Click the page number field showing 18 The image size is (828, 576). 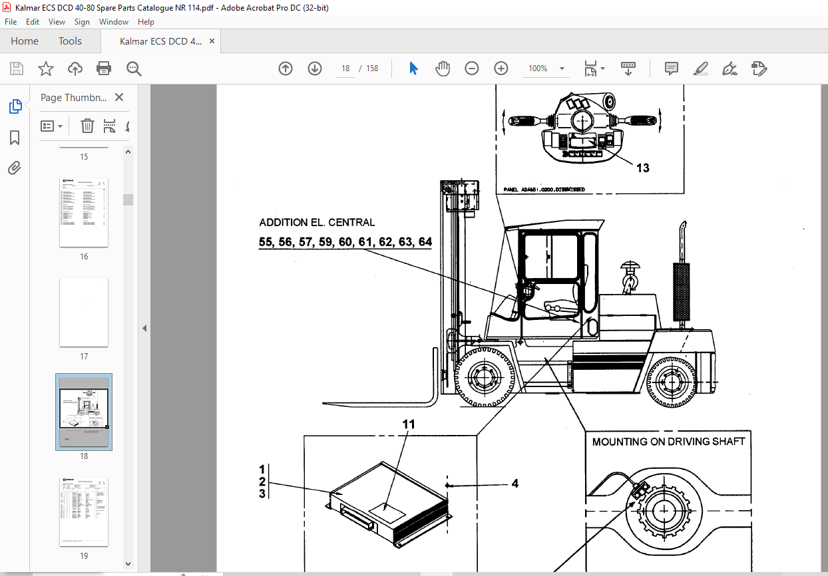coord(345,69)
